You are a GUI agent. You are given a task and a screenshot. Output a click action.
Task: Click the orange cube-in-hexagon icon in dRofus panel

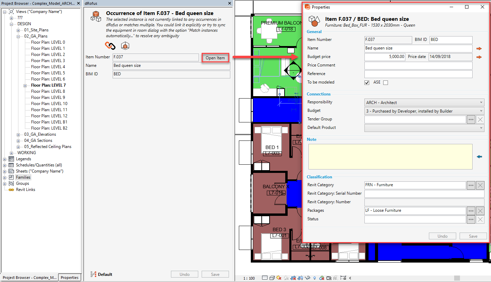[x=125, y=46]
